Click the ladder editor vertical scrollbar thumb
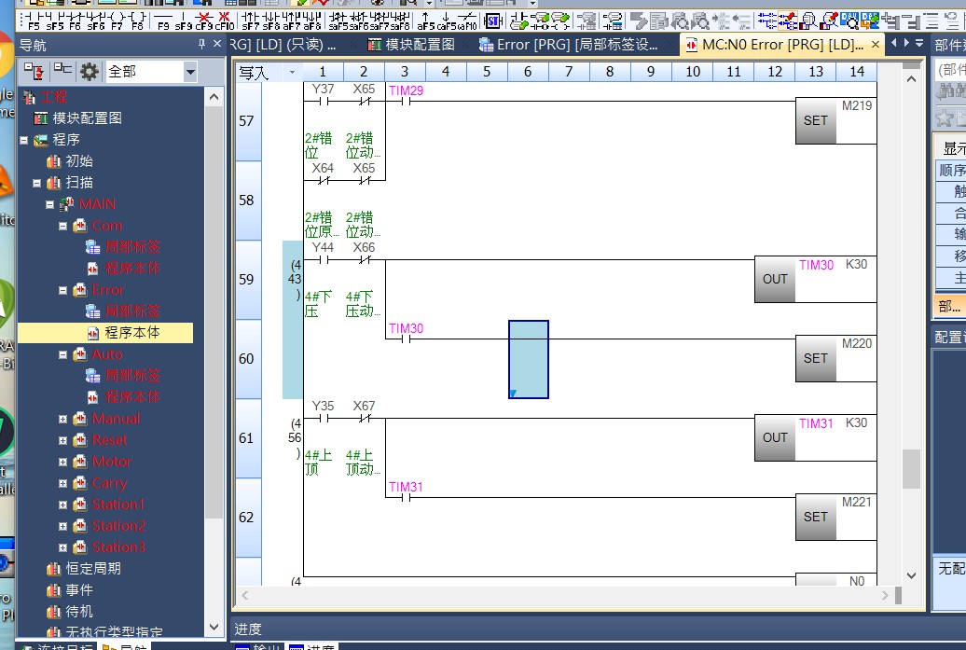Image resolution: width=966 pixels, height=650 pixels. click(911, 468)
